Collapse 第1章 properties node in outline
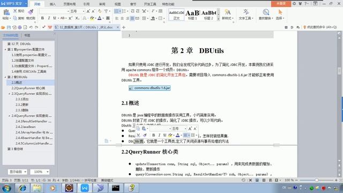343x193 pixels. point(5,49)
